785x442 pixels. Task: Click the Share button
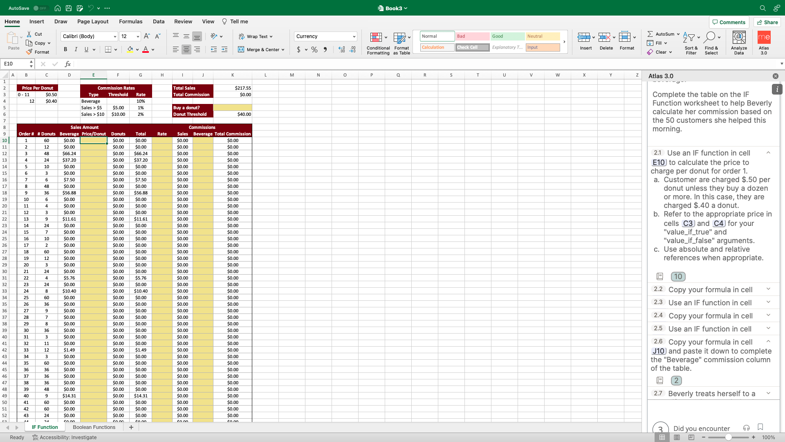pyautogui.click(x=767, y=22)
